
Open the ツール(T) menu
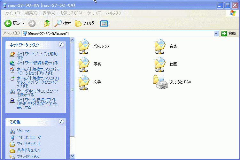pos(94,13)
